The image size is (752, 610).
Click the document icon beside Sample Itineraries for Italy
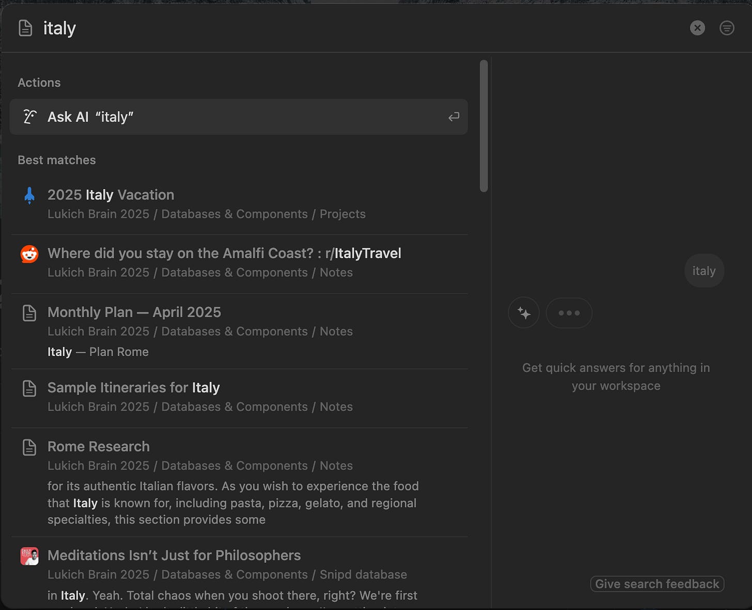point(29,388)
